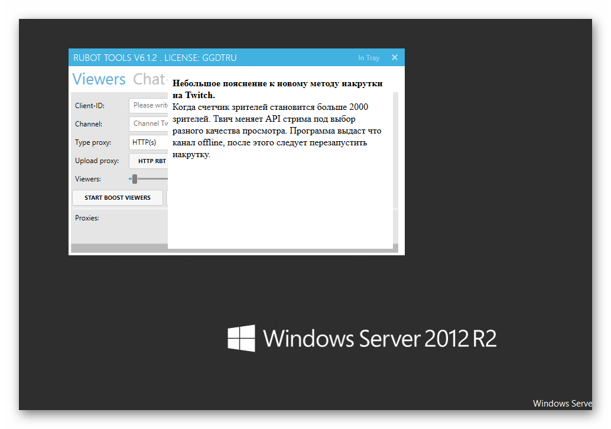Click the cut-off button beside START BOOST VIEWERS

[167, 197]
